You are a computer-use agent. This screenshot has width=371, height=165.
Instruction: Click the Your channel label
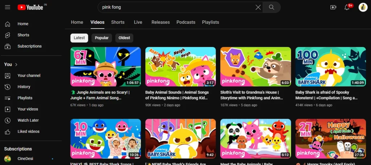click(29, 76)
